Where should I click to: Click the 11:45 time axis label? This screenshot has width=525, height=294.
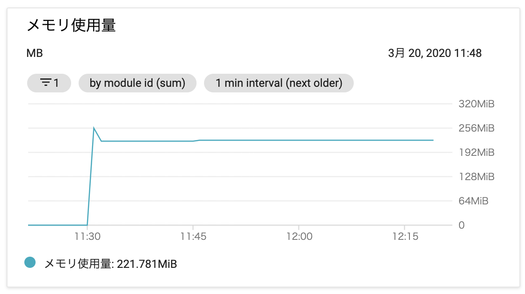point(193,237)
